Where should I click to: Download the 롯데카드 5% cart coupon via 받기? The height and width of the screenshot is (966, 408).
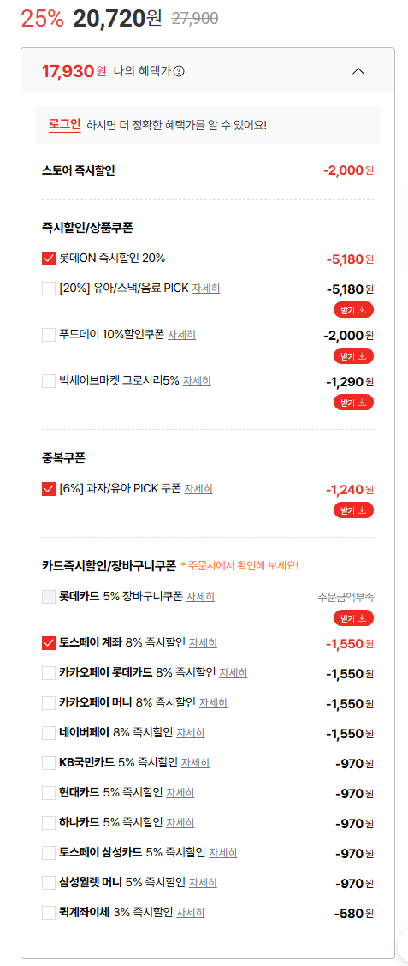coord(354,618)
